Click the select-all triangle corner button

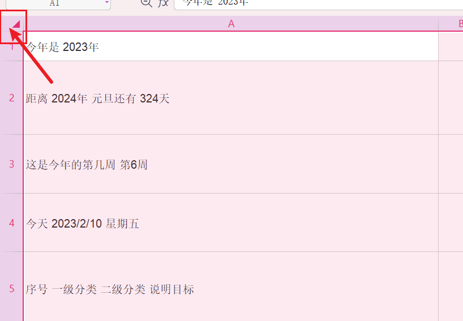[16, 24]
